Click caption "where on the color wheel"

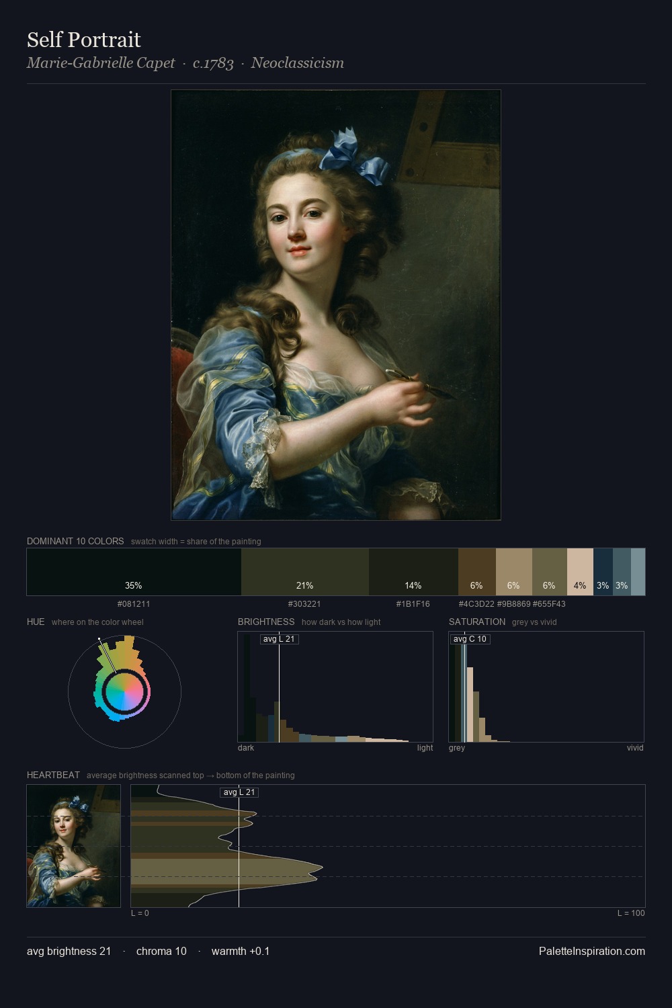tap(97, 622)
